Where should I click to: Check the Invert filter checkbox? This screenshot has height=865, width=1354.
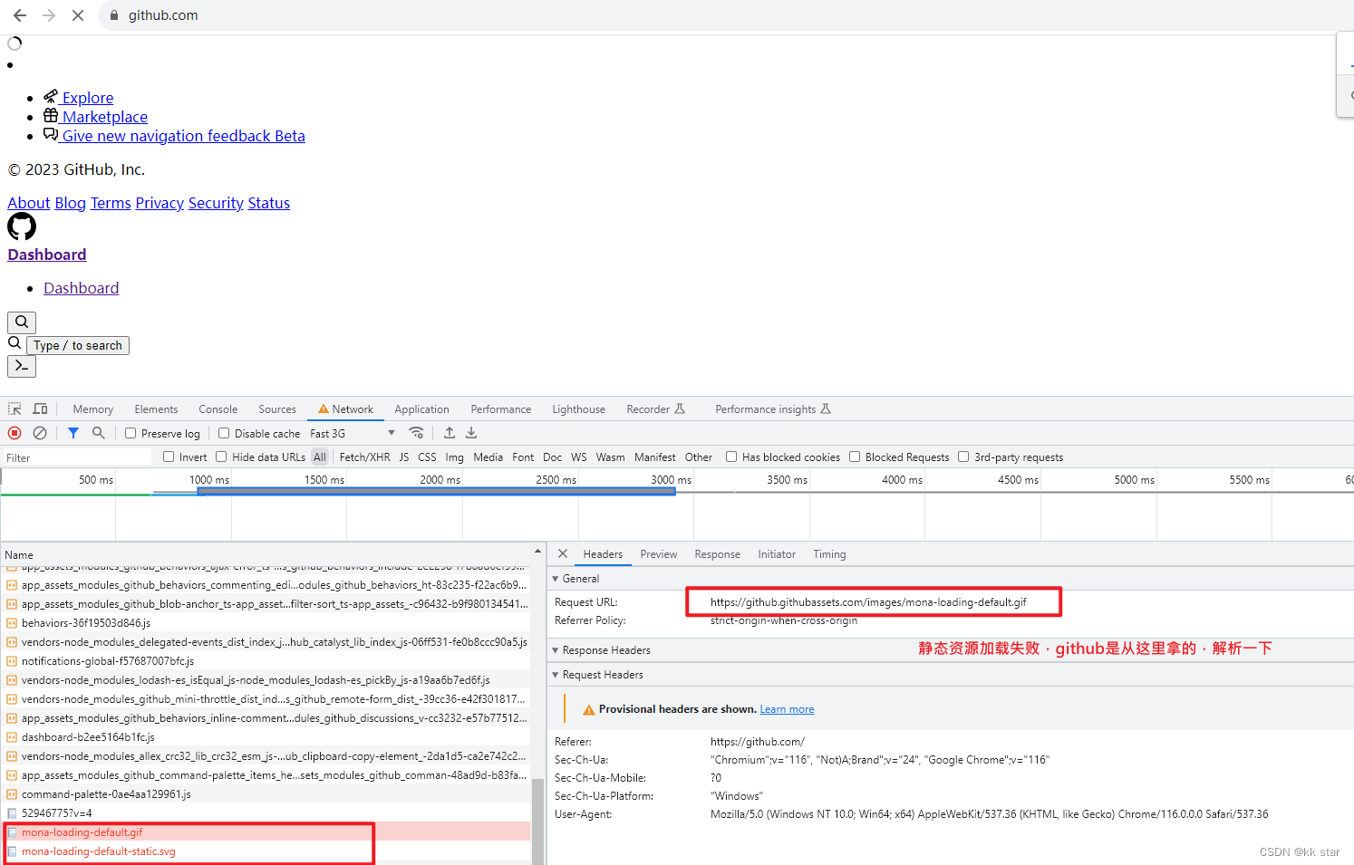tap(169, 457)
